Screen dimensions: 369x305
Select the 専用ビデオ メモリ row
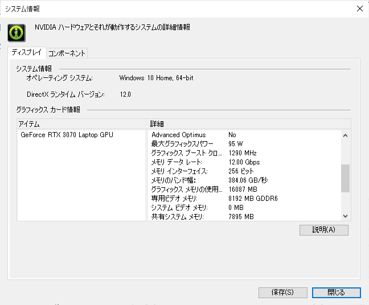pos(245,199)
